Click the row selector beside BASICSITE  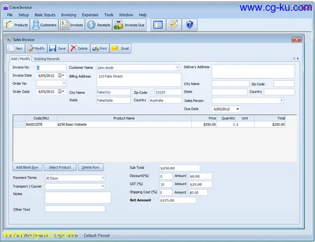20,124
